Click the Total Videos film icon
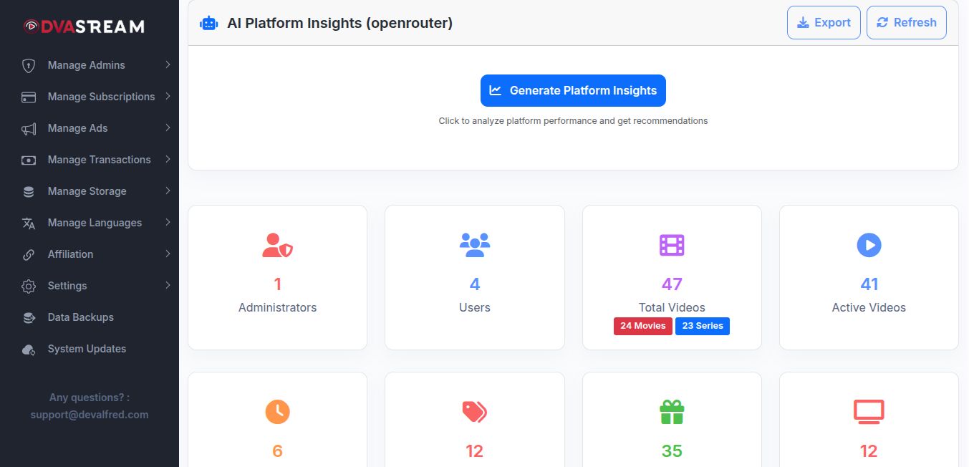969x467 pixels. [672, 246]
